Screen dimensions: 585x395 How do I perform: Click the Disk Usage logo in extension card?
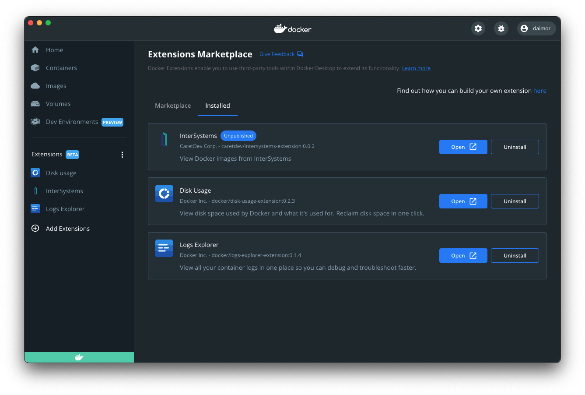(x=164, y=194)
